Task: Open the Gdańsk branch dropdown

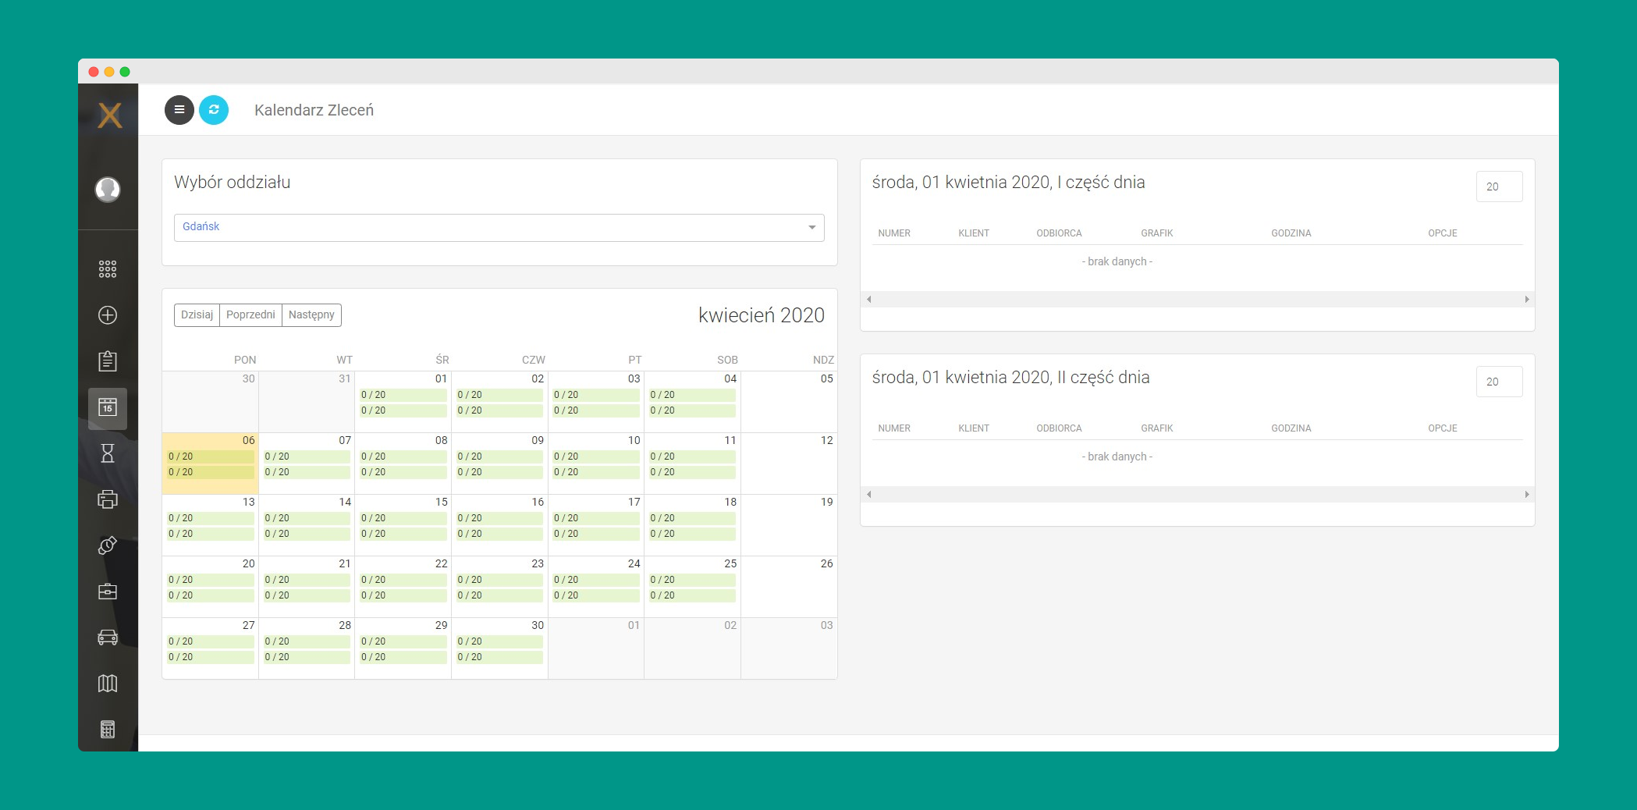Action: (499, 227)
